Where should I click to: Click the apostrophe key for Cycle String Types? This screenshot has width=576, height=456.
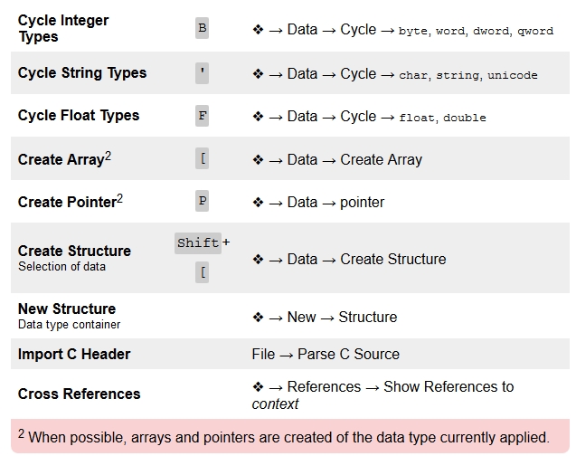point(202,73)
